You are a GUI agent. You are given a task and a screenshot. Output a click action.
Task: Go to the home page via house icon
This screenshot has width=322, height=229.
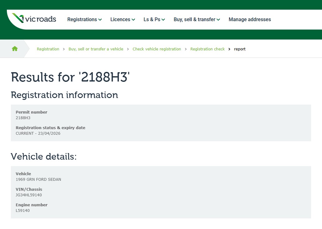(15, 49)
